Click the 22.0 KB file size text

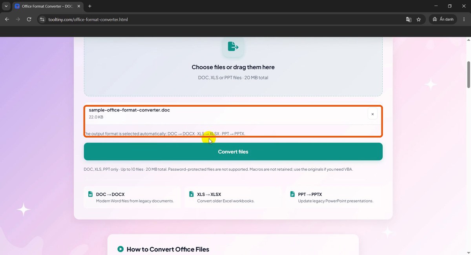point(96,117)
